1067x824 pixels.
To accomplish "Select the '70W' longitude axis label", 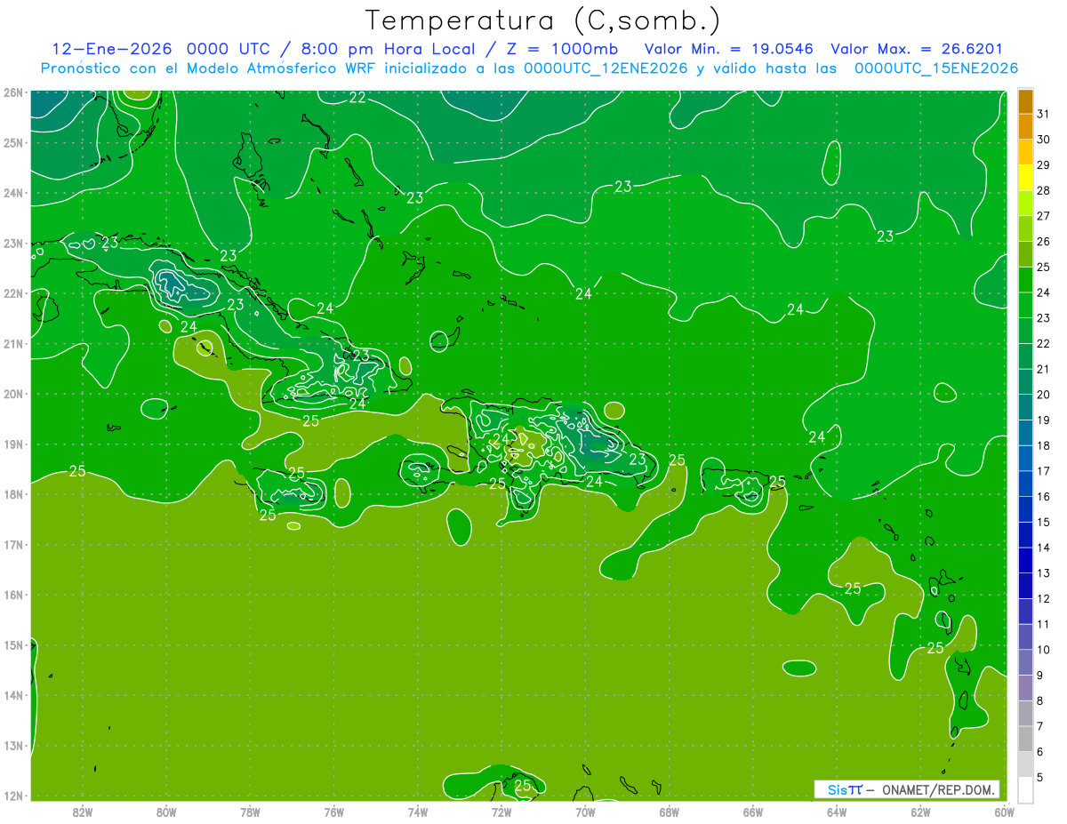I will 585,812.
